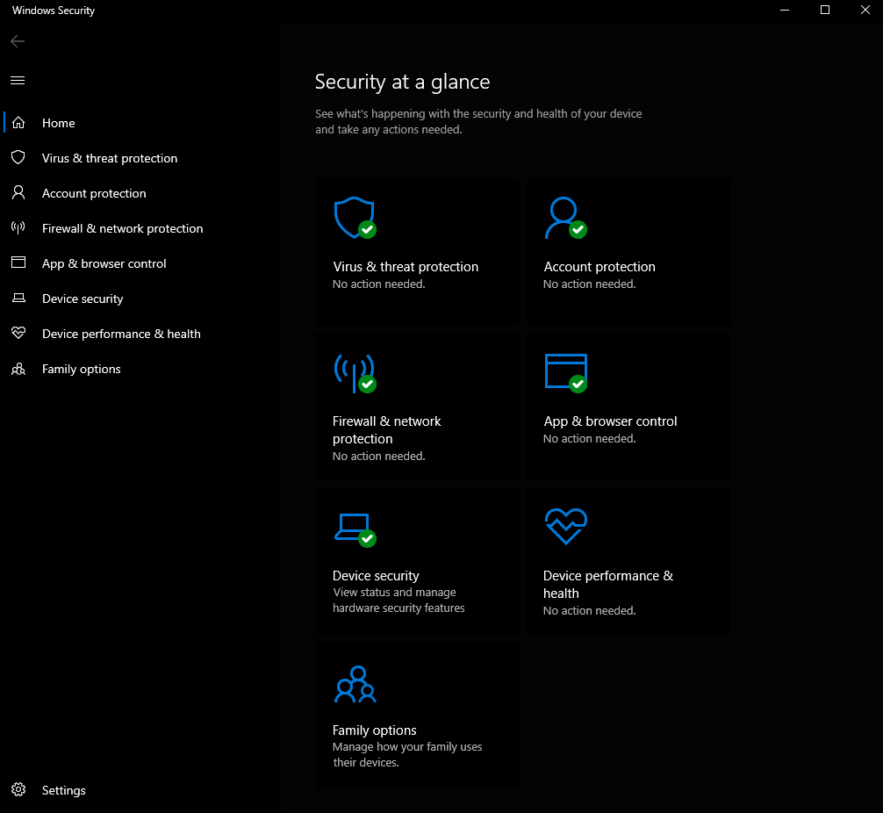This screenshot has width=883, height=813.
Task: Click the large Virus & threat protection shield icon
Action: pyautogui.click(x=355, y=218)
